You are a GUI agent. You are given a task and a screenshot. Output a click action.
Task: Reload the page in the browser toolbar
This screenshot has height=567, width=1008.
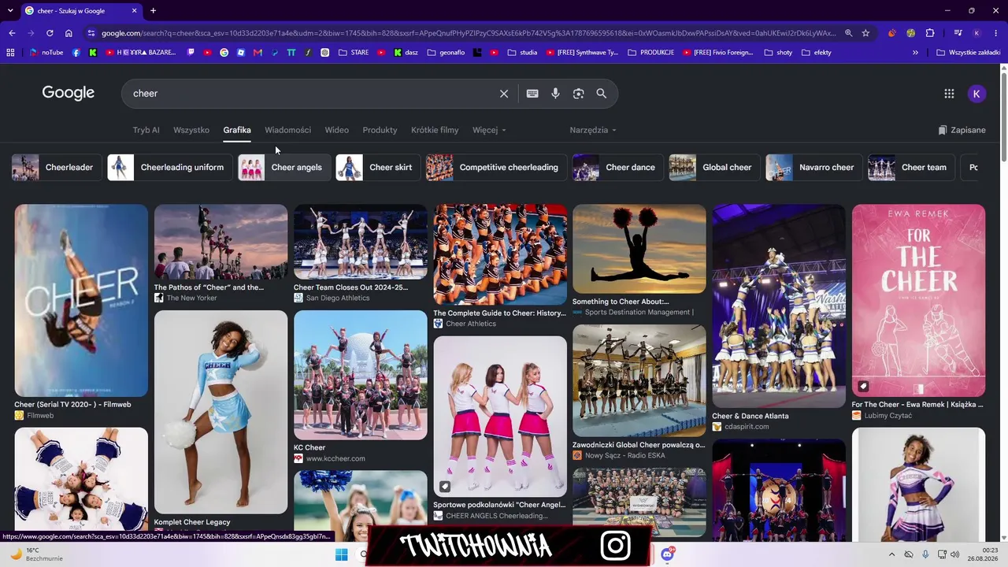tap(50, 33)
